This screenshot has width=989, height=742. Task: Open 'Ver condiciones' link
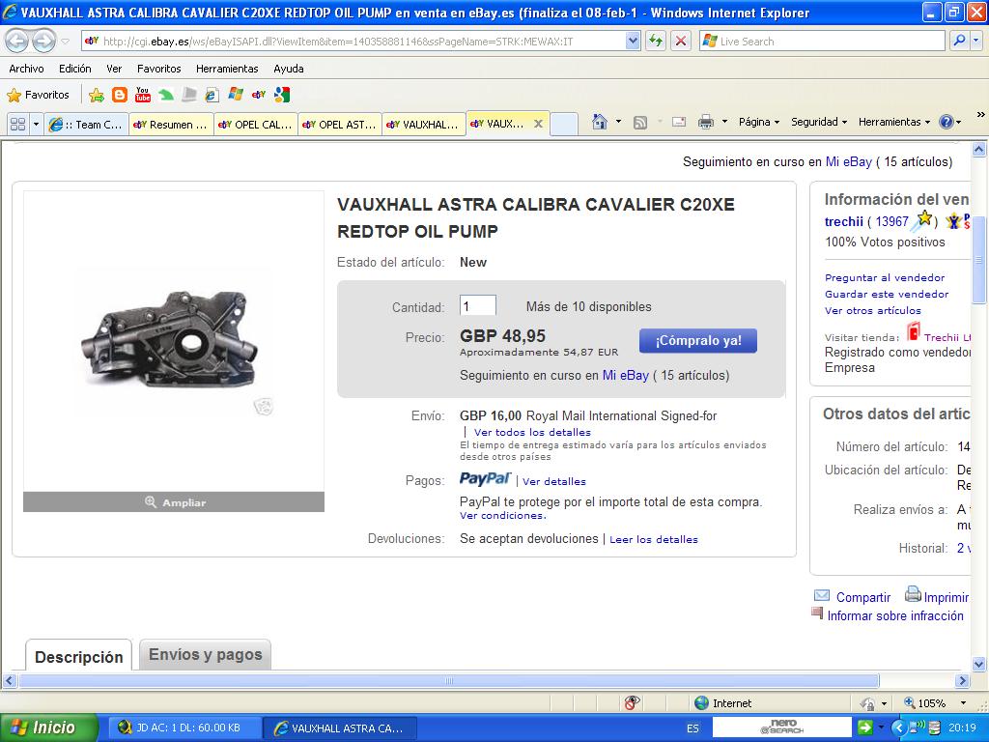(x=502, y=516)
